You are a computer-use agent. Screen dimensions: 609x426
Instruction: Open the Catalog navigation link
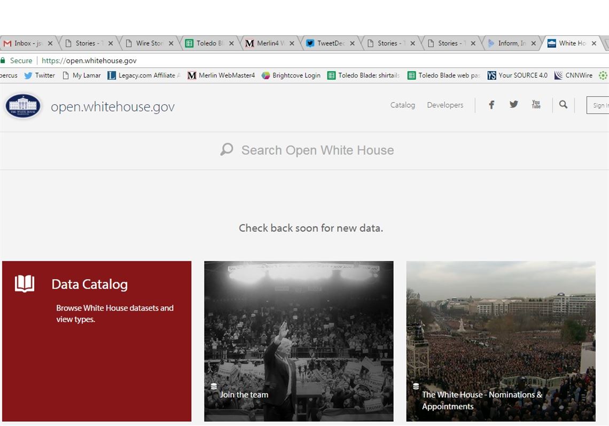402,105
